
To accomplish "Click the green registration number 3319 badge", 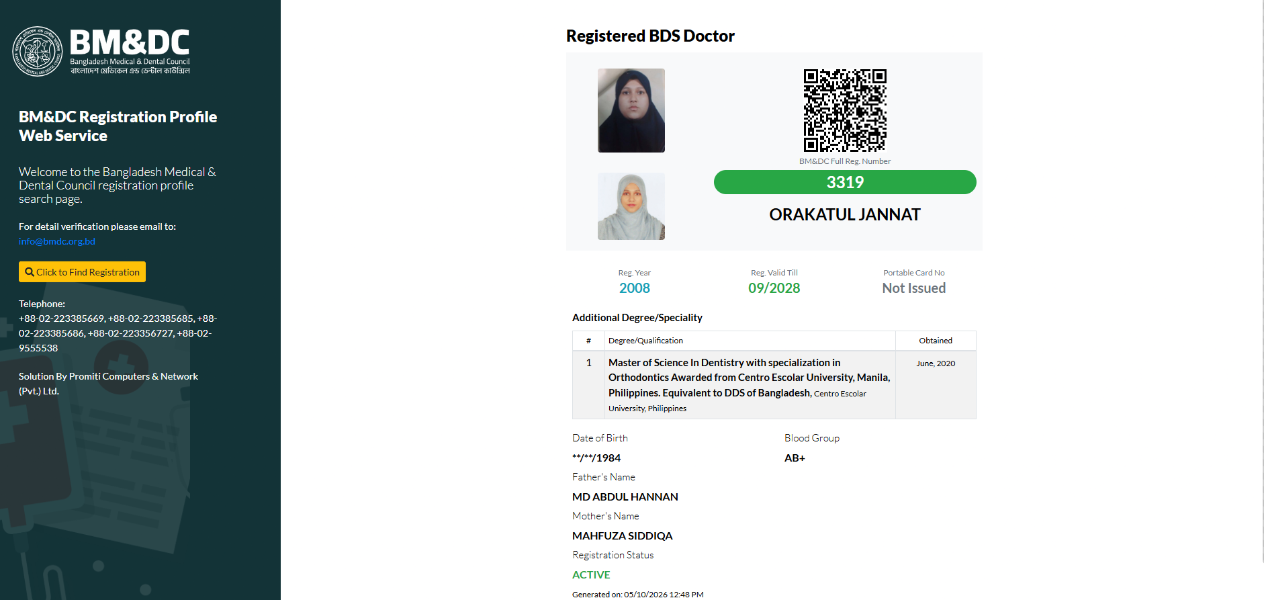I will (845, 182).
